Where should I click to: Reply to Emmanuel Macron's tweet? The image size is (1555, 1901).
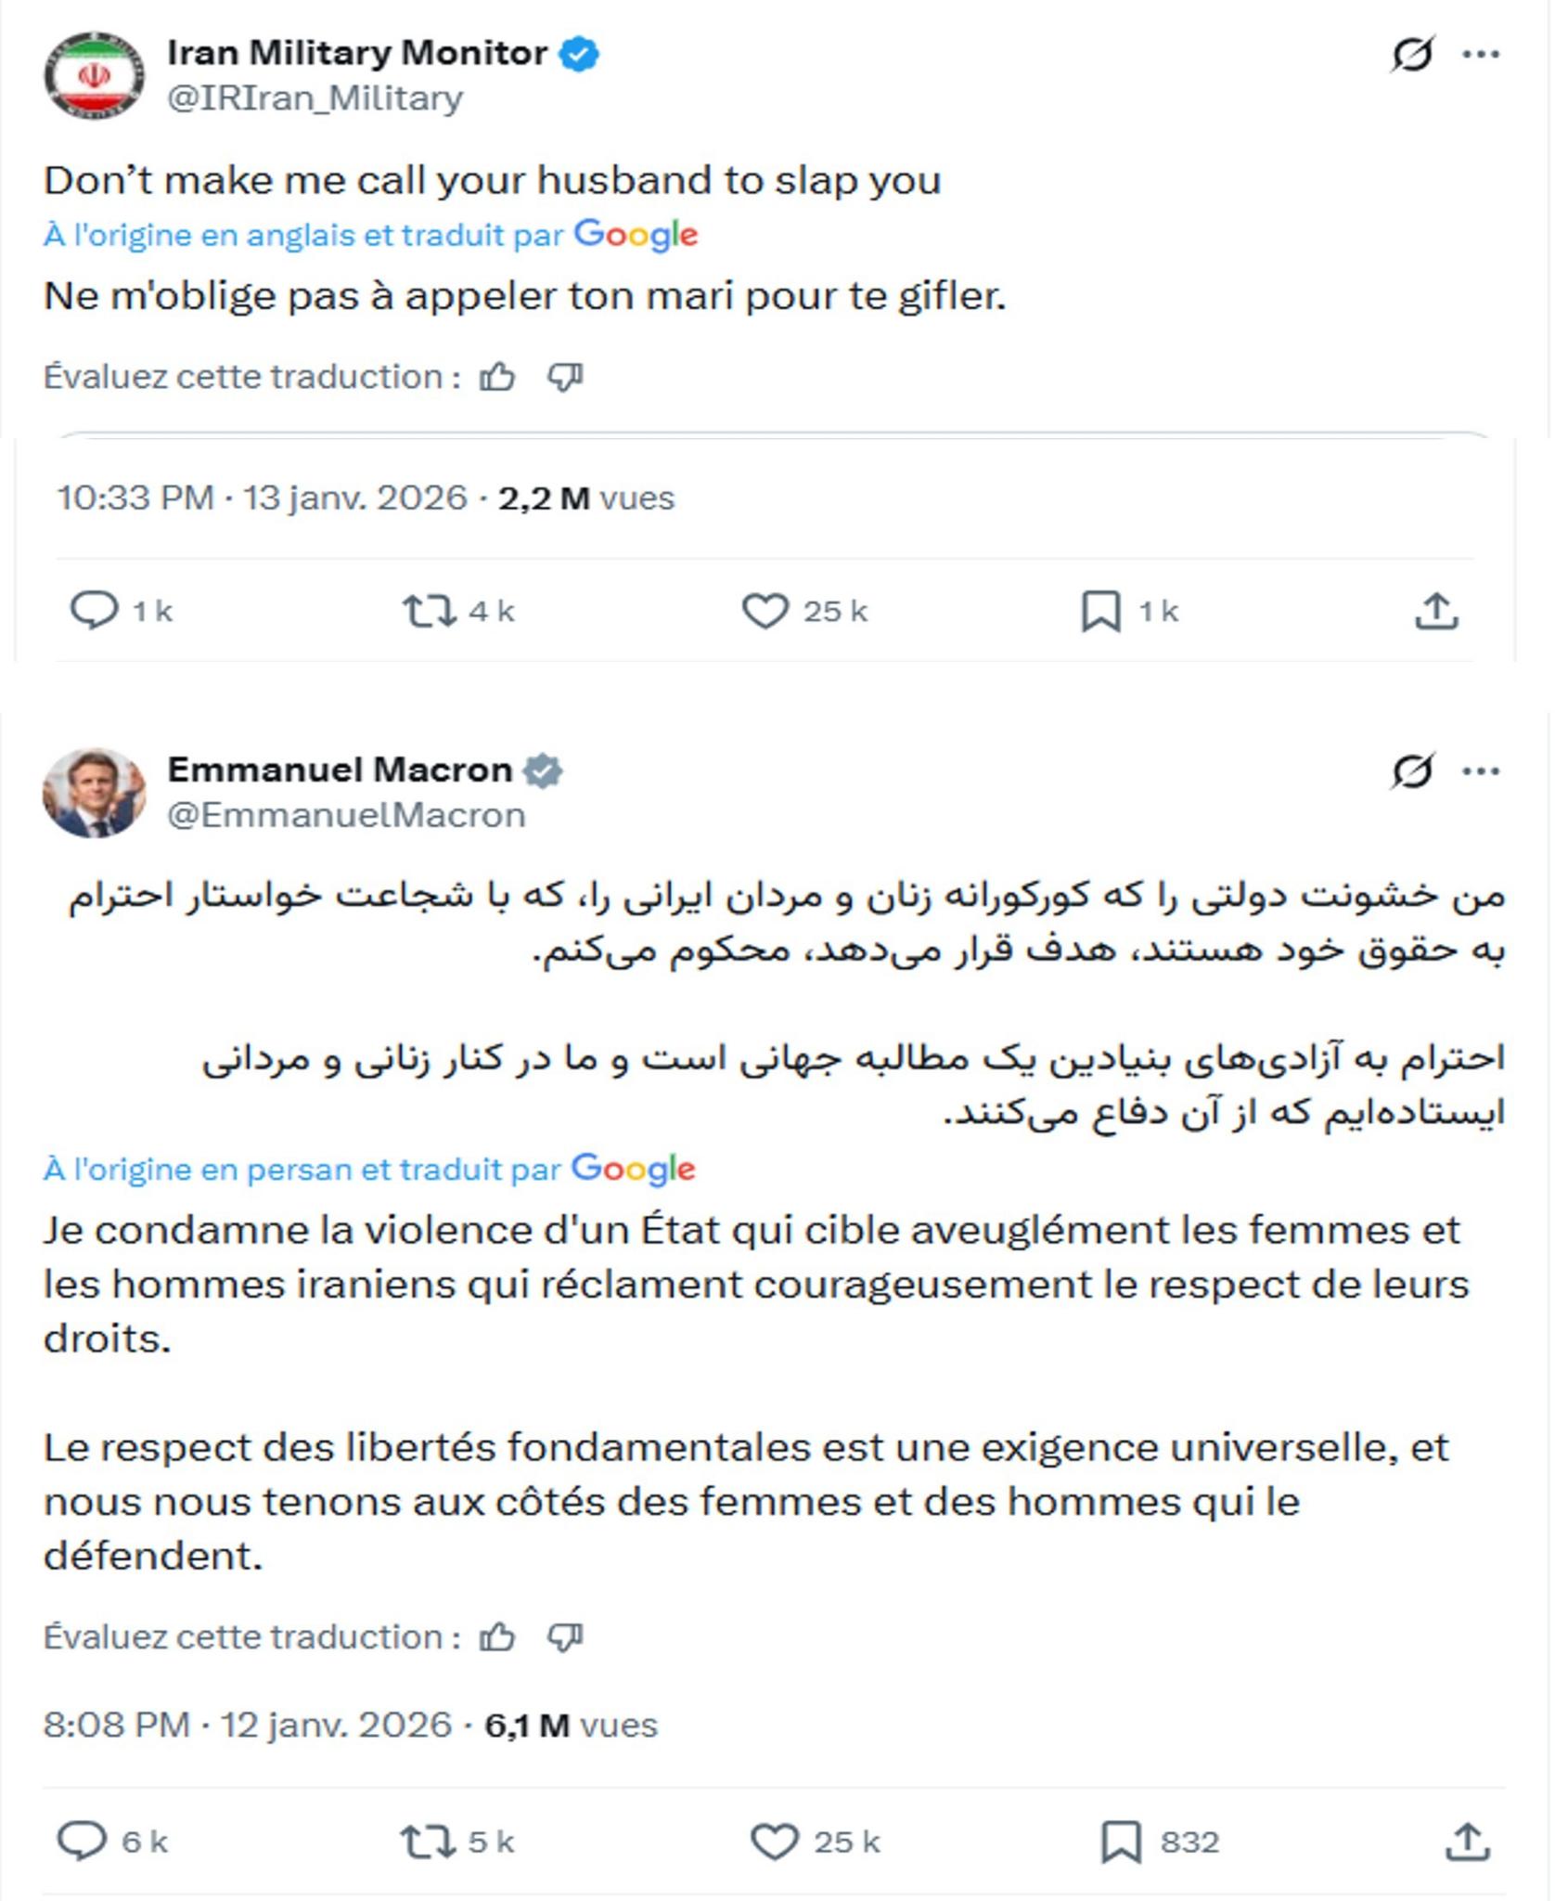tap(83, 1841)
